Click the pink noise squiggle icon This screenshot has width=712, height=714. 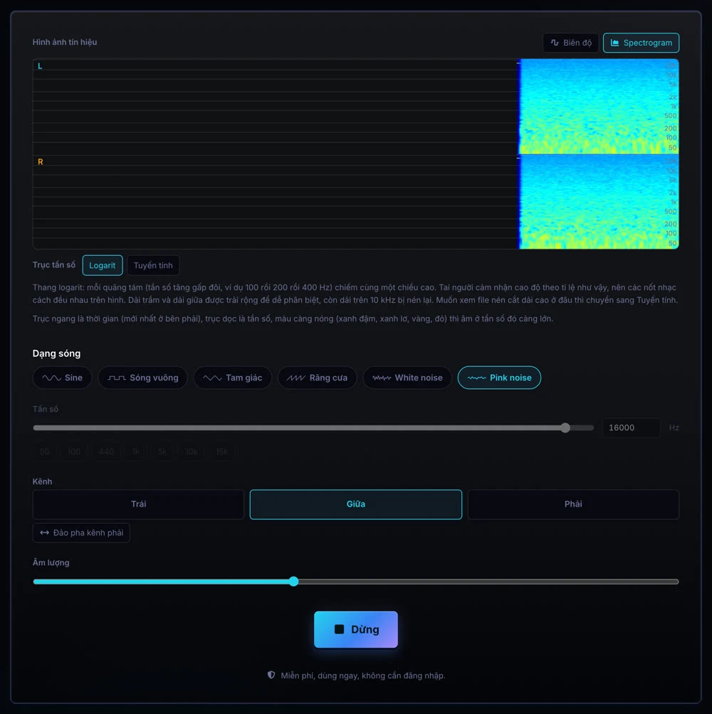(x=477, y=378)
